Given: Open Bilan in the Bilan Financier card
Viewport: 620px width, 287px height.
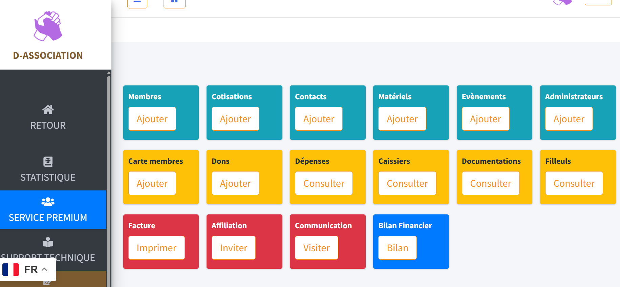Looking at the screenshot, I should (x=397, y=248).
